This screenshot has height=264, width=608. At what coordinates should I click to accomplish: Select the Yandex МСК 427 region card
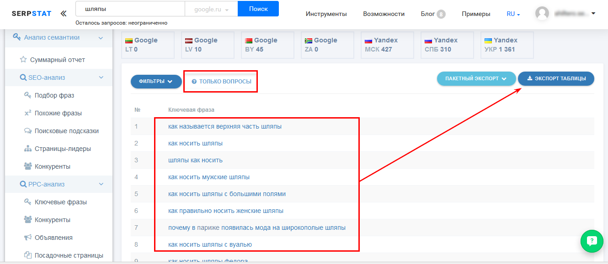point(387,45)
